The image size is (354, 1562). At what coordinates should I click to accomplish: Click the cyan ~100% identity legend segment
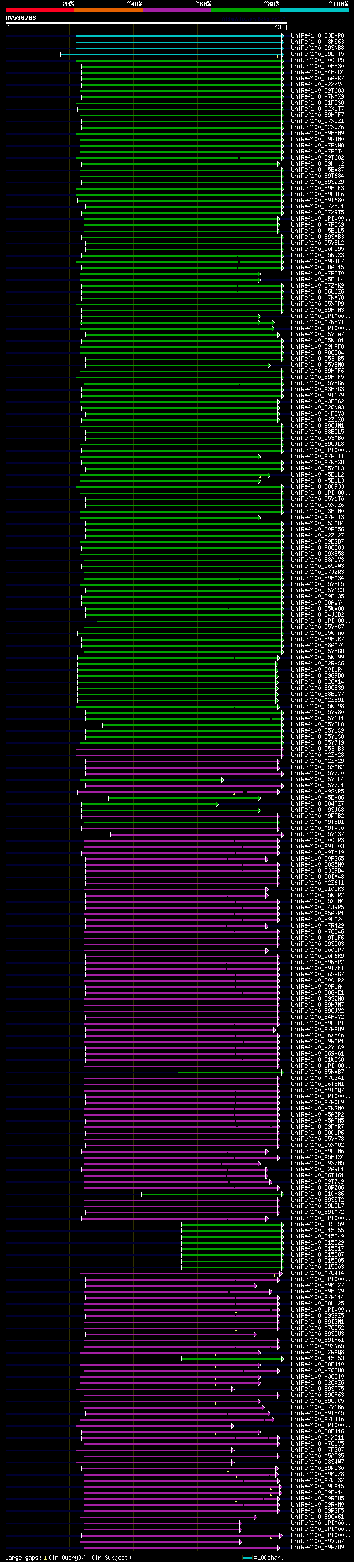coord(314,10)
